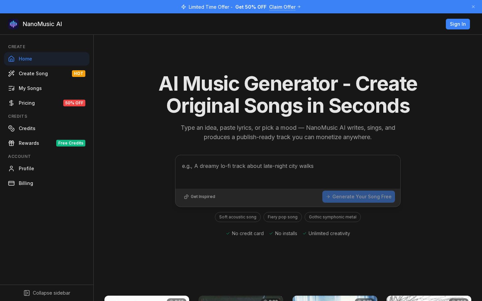Click the Credits coins icon

11,128
